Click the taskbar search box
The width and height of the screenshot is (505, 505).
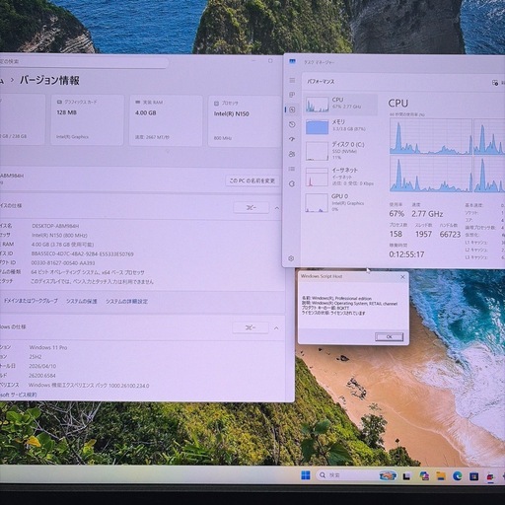(x=357, y=475)
